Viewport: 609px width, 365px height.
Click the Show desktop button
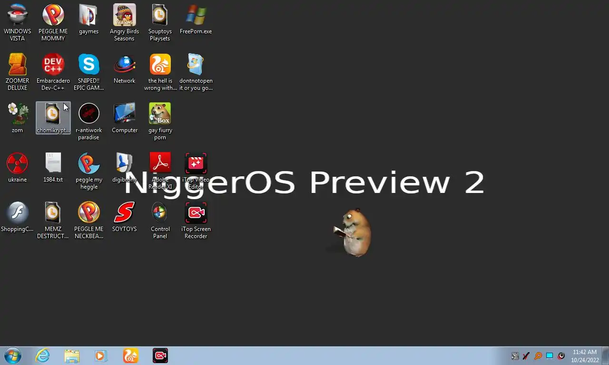pos(605,355)
